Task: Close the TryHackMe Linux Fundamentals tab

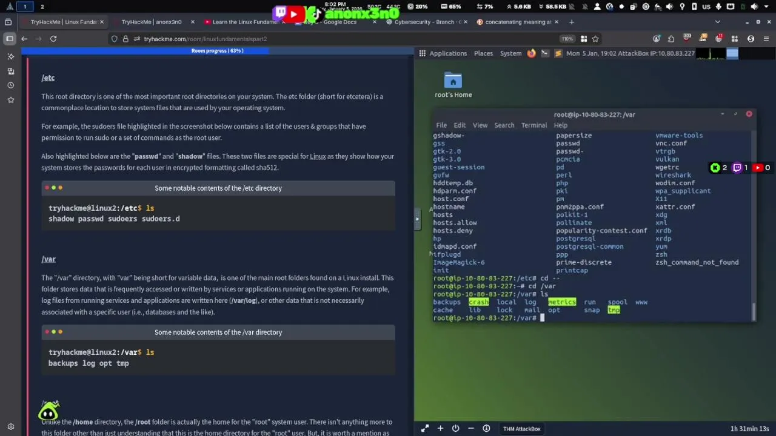Action: (x=102, y=22)
